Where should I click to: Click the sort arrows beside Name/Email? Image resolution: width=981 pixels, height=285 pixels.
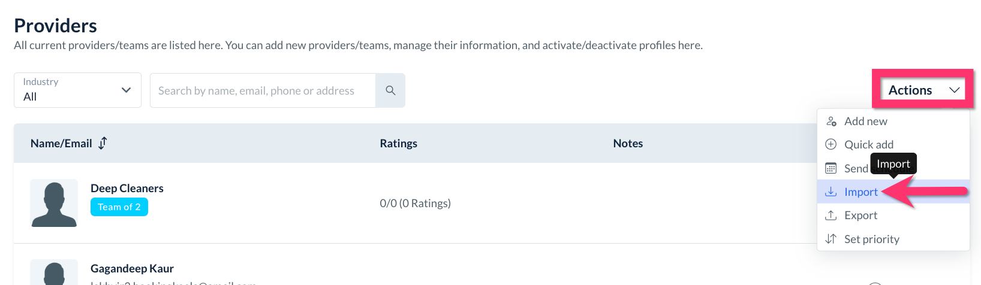click(x=103, y=143)
